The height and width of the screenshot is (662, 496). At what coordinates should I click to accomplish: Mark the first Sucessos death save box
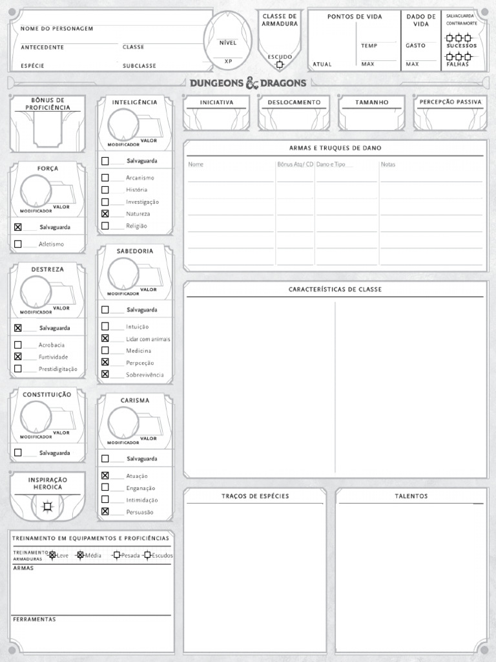[450, 38]
